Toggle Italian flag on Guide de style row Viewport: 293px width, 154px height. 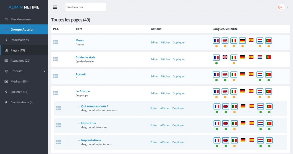tap(234, 58)
